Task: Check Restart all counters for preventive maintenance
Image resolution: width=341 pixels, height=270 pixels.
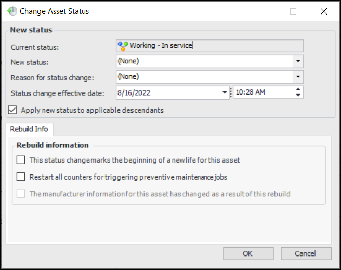Action: tap(21, 177)
